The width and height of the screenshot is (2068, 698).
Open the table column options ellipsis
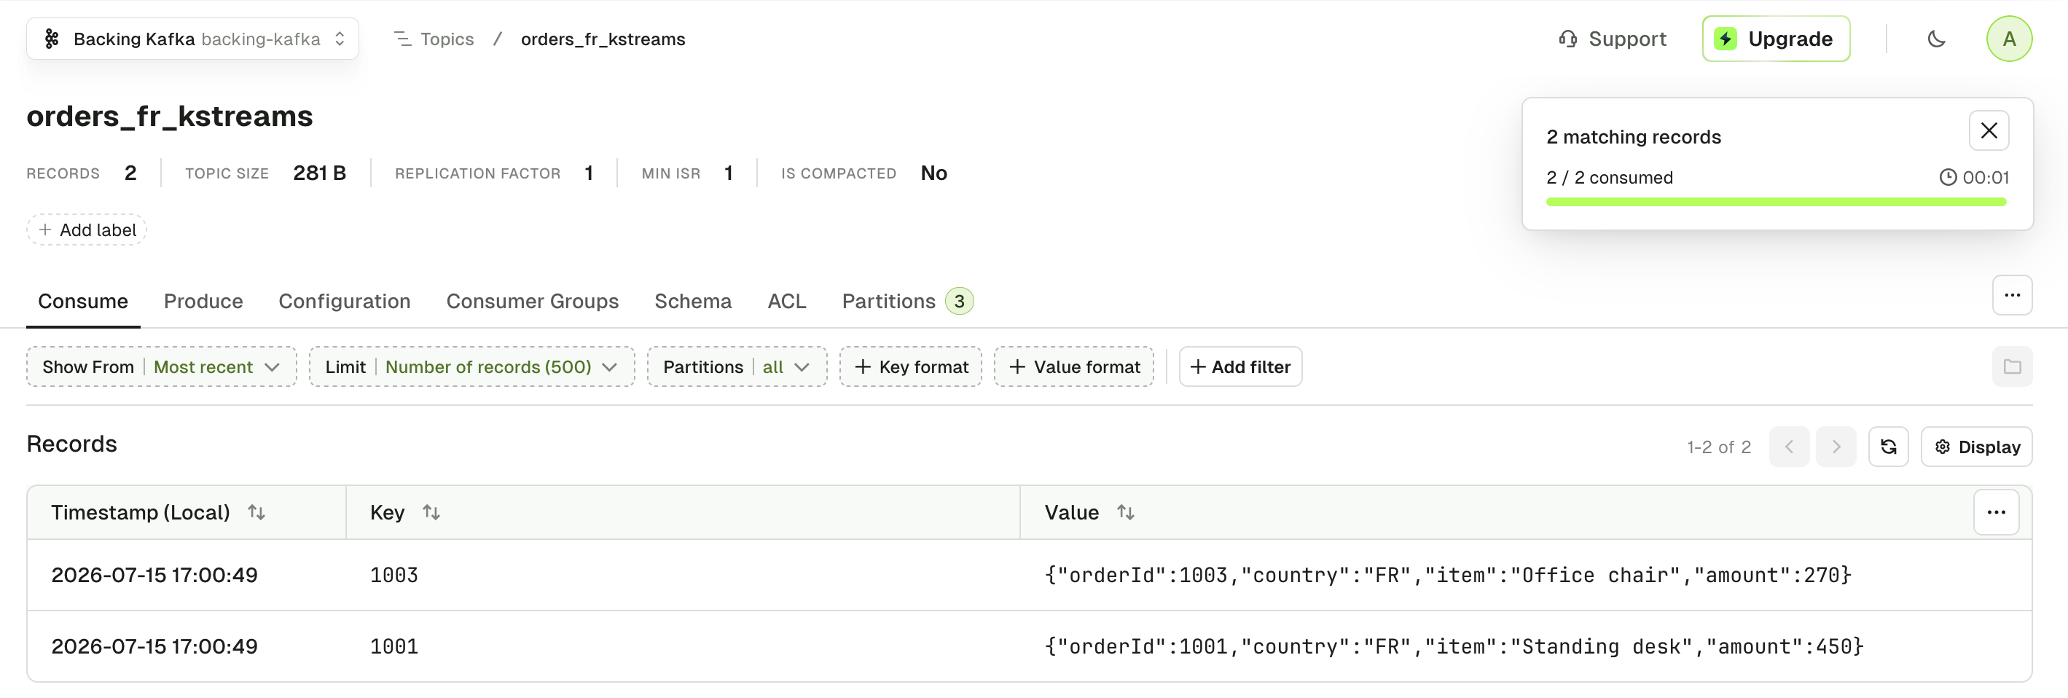pyautogui.click(x=1996, y=512)
